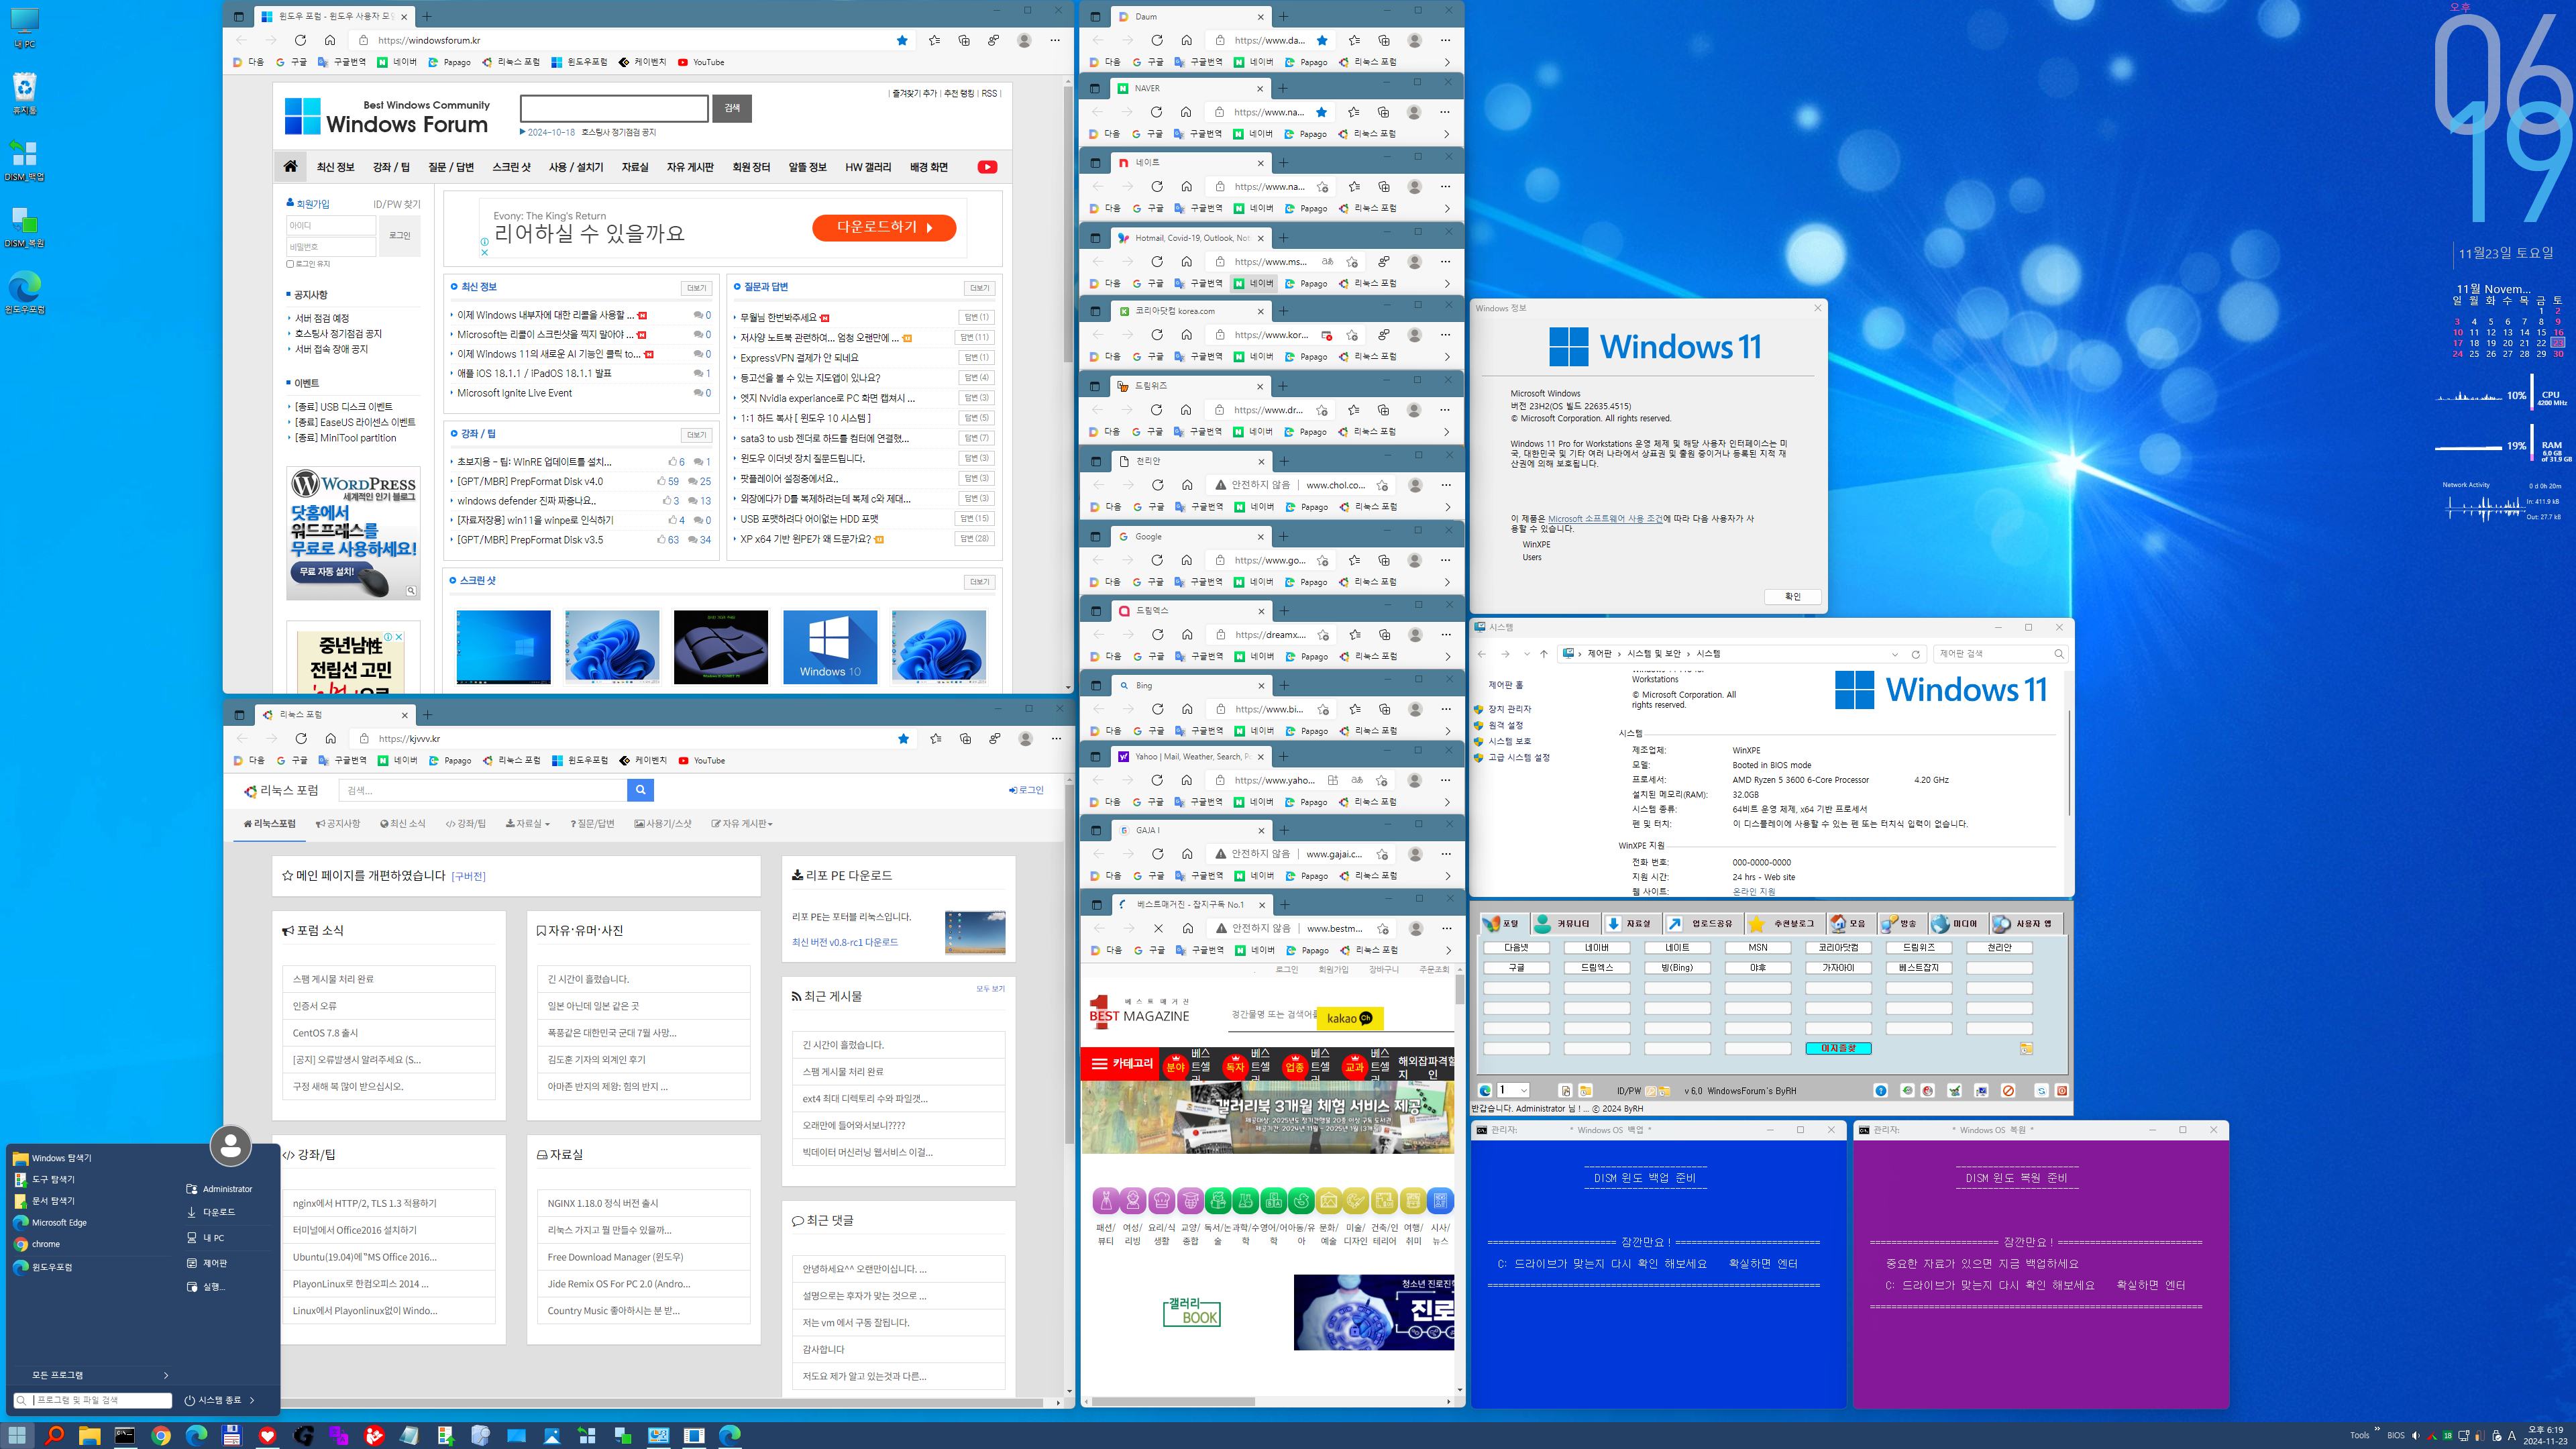This screenshot has width=2576, height=1449.
Task: Click the home icon in Windows Forum nav
Action: [290, 166]
